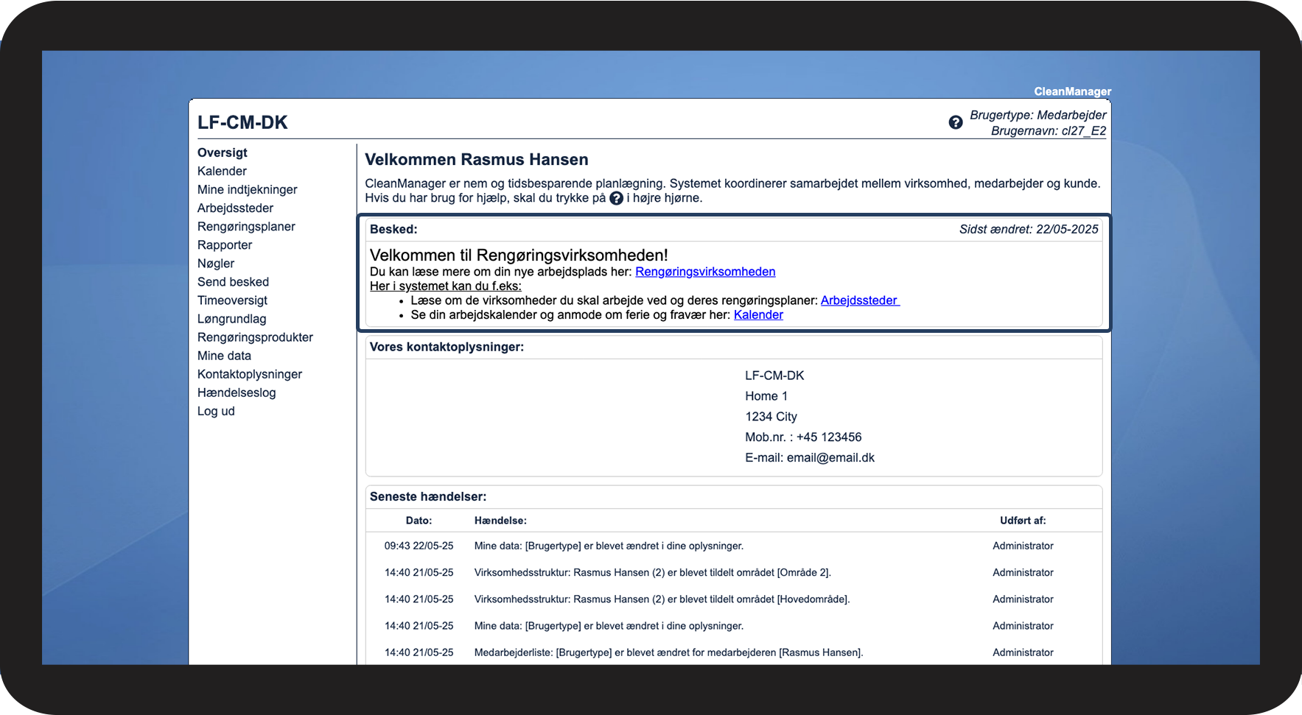
Task: Click the LF-CM-DK header title
Action: (242, 122)
